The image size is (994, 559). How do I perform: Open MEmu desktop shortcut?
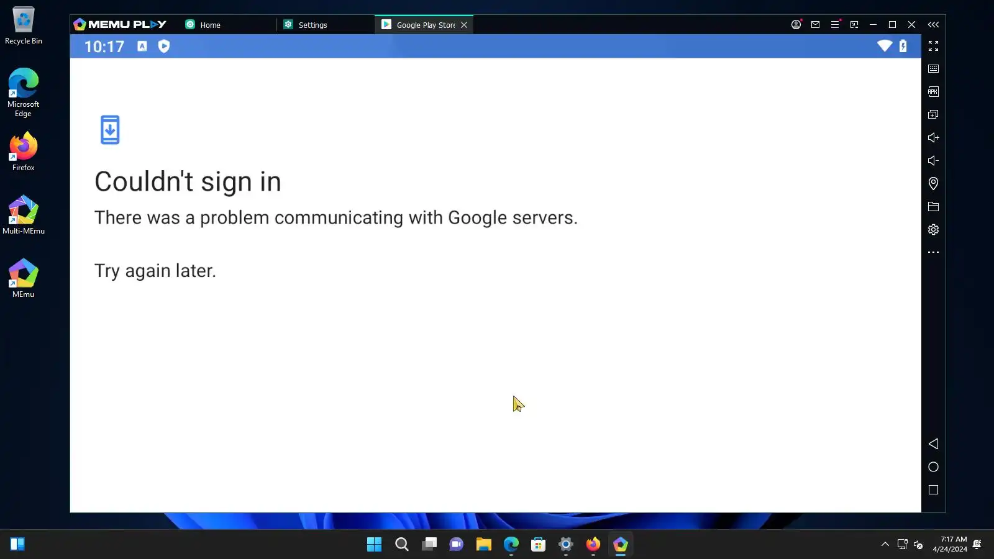(24, 278)
